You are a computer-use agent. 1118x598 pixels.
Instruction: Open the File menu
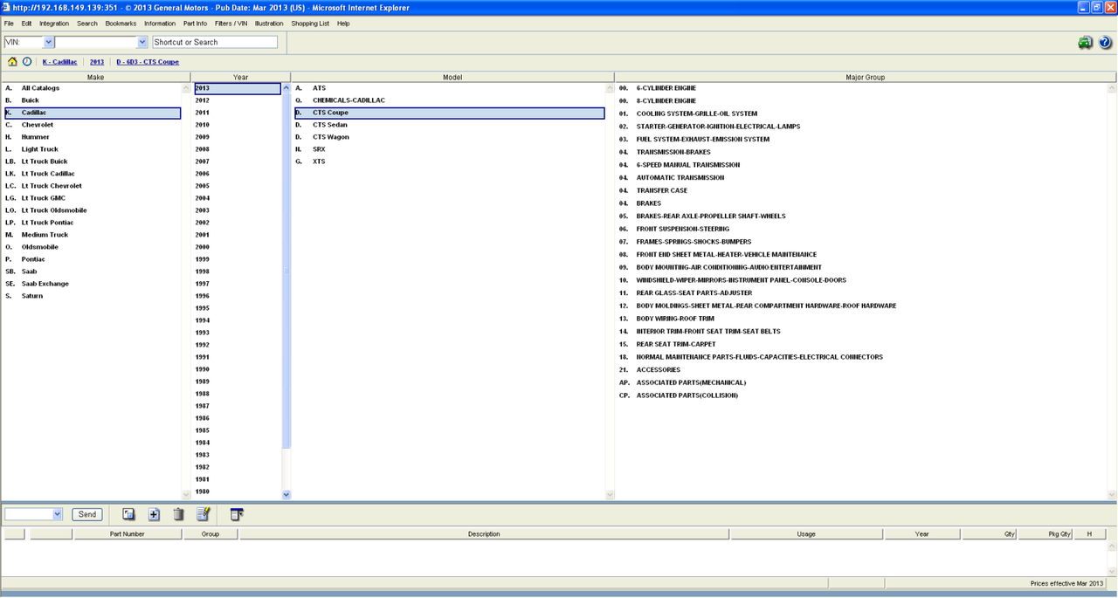click(9, 24)
